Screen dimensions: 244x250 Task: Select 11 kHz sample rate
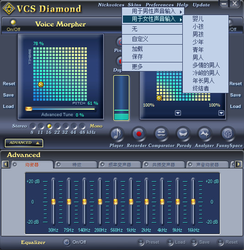pos(41,126)
